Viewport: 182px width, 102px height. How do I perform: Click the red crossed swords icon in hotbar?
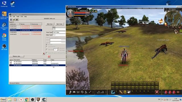tap(157, 92)
